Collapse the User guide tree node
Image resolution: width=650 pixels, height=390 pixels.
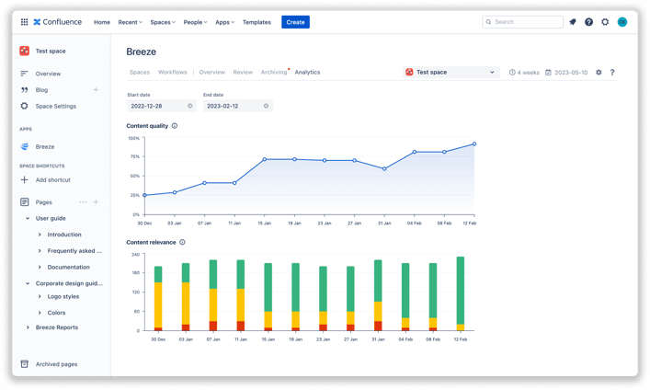pyautogui.click(x=28, y=218)
